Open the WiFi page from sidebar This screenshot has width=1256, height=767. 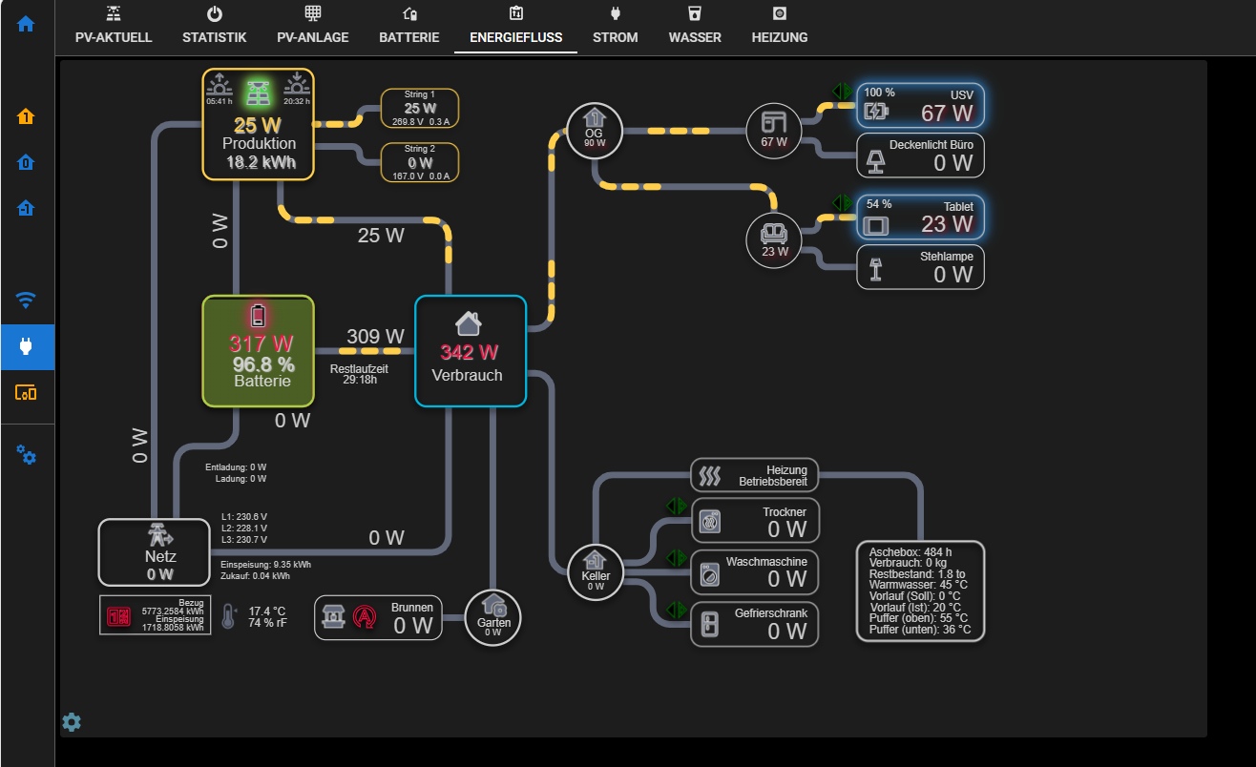point(26,301)
